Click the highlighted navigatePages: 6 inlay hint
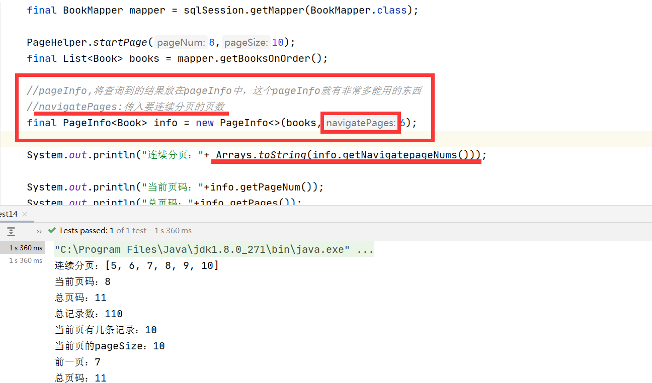 pyautogui.click(x=360, y=123)
